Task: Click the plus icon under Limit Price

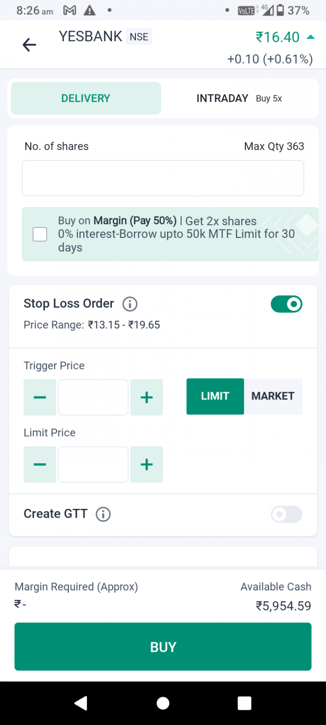Action: point(146,464)
